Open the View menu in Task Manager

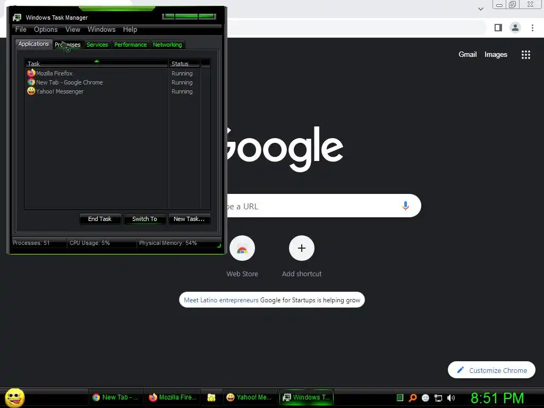point(73,30)
